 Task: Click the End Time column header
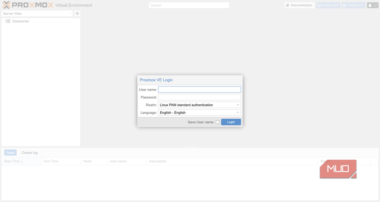tap(61, 161)
